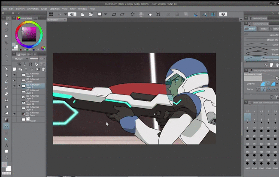Select the Lasso fill sub tool
The image size is (279, 177).
(x=261, y=35)
